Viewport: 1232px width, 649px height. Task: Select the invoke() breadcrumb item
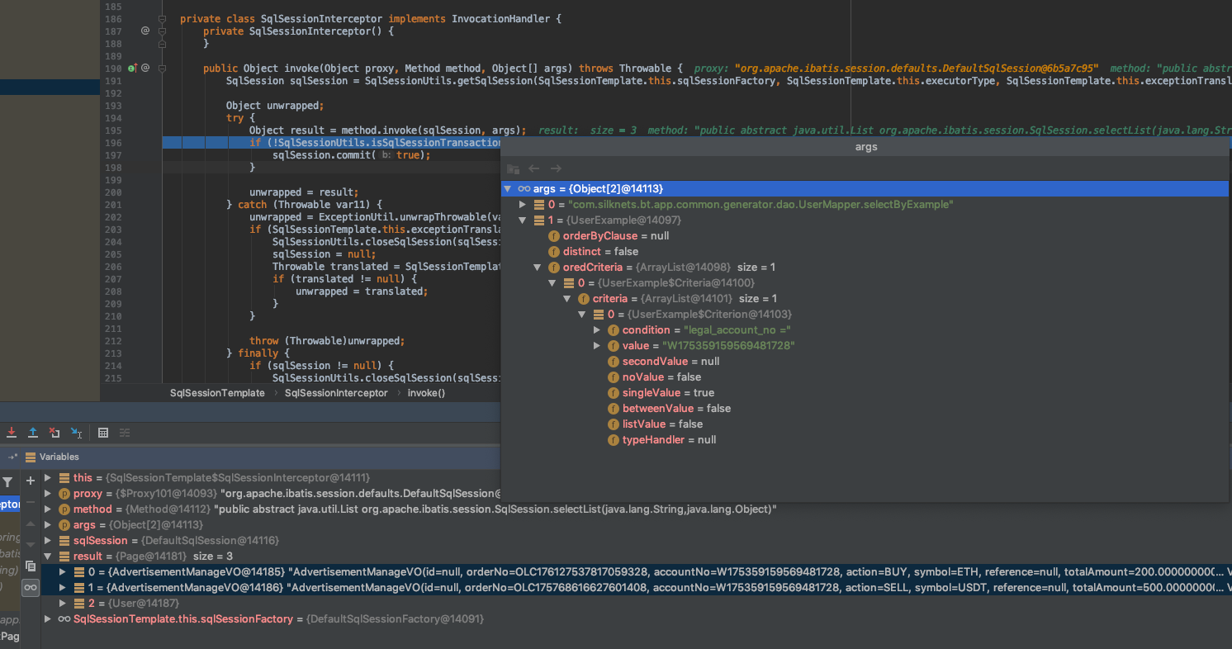[426, 393]
